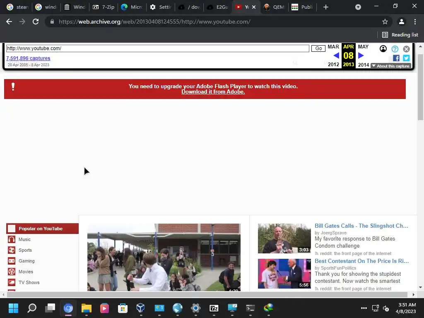The height and width of the screenshot is (318, 424).
Task: Open the tab search dropdown arrow
Action: [x=358, y=7]
